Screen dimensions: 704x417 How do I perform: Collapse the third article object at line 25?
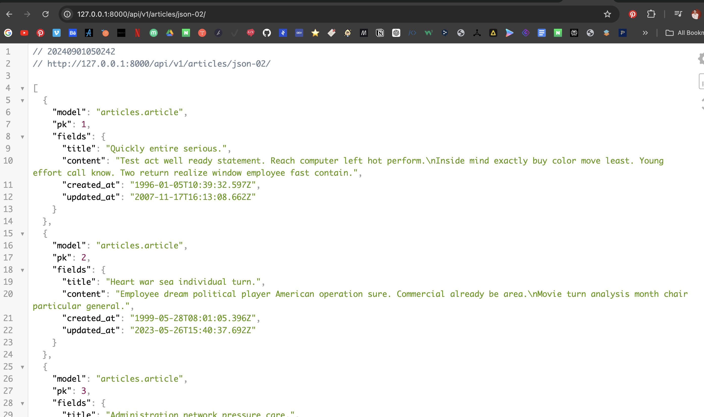point(22,367)
